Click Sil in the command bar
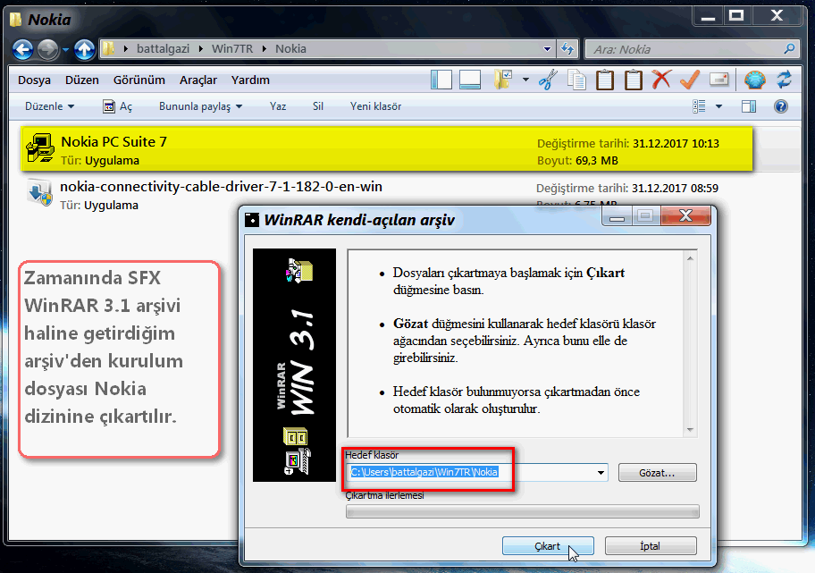Screen dimensions: 815x573 318,106
